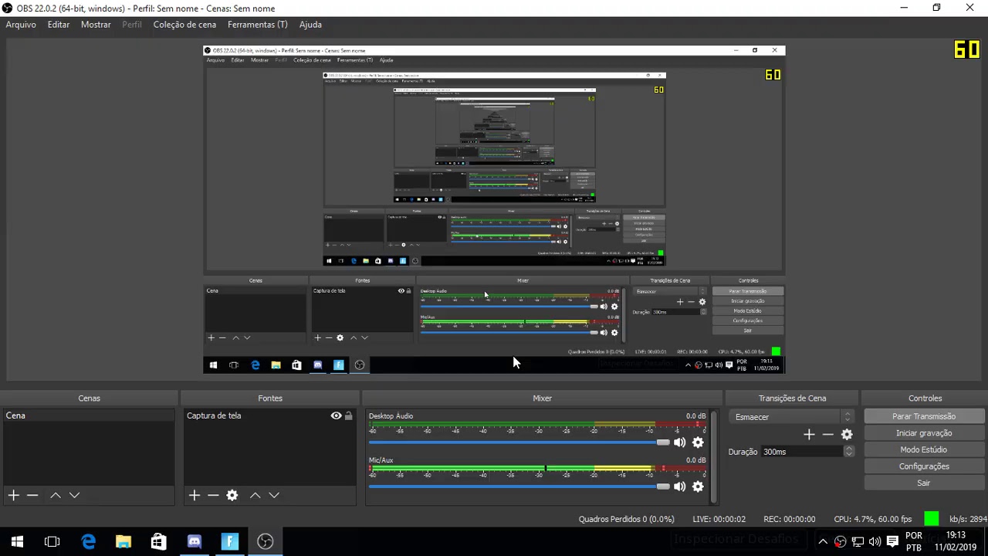Open Task View on taskbar
The image size is (988, 556).
[52, 541]
